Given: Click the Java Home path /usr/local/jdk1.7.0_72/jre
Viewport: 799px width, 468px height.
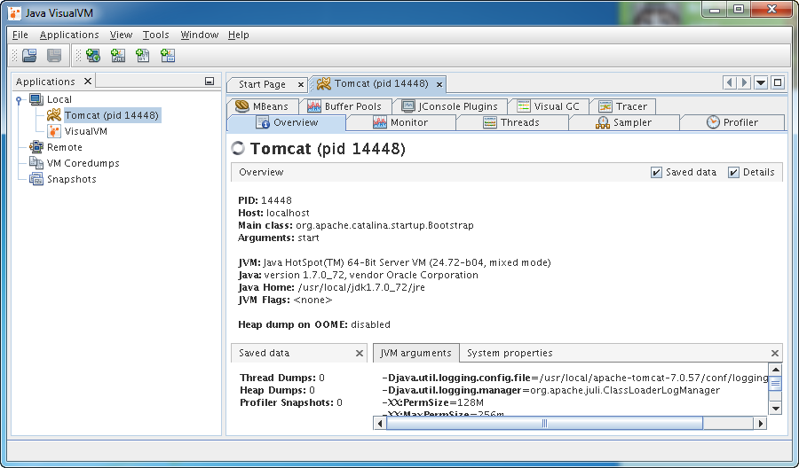Looking at the screenshot, I should [x=361, y=287].
